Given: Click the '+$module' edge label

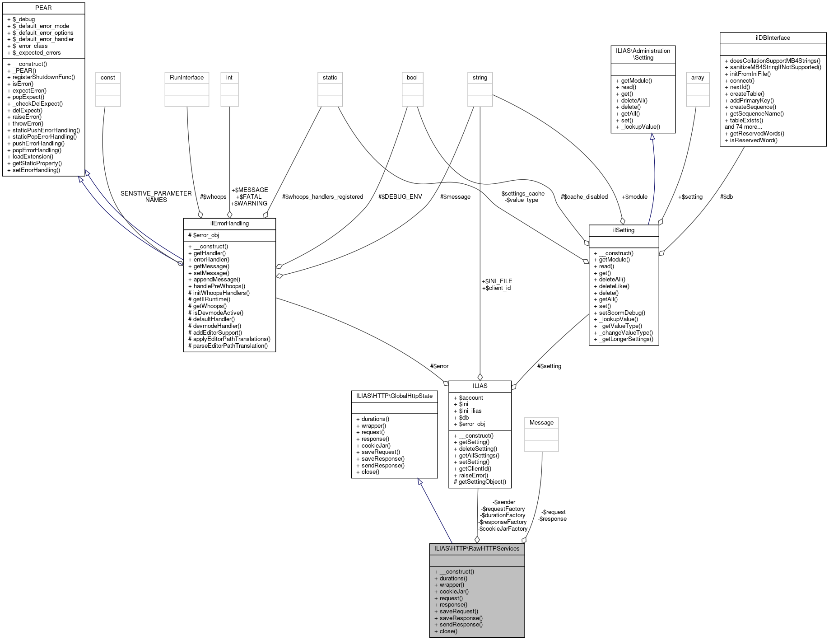Looking at the screenshot, I should point(634,197).
